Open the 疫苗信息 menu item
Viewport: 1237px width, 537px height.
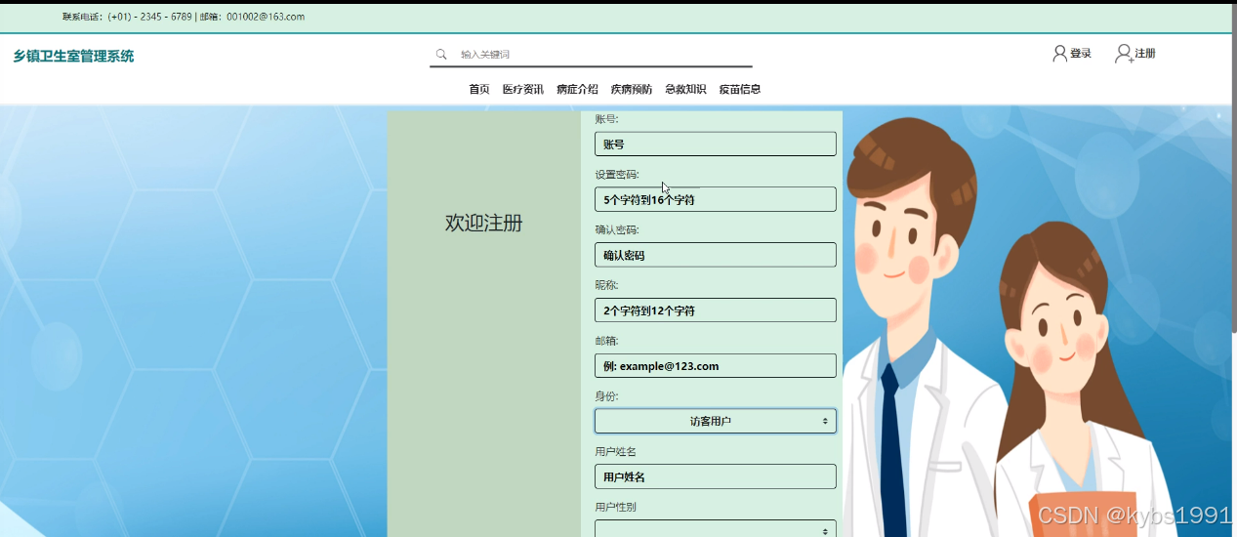coord(740,89)
